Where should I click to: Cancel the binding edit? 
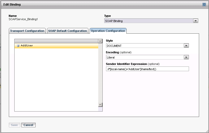(x=28, y=125)
